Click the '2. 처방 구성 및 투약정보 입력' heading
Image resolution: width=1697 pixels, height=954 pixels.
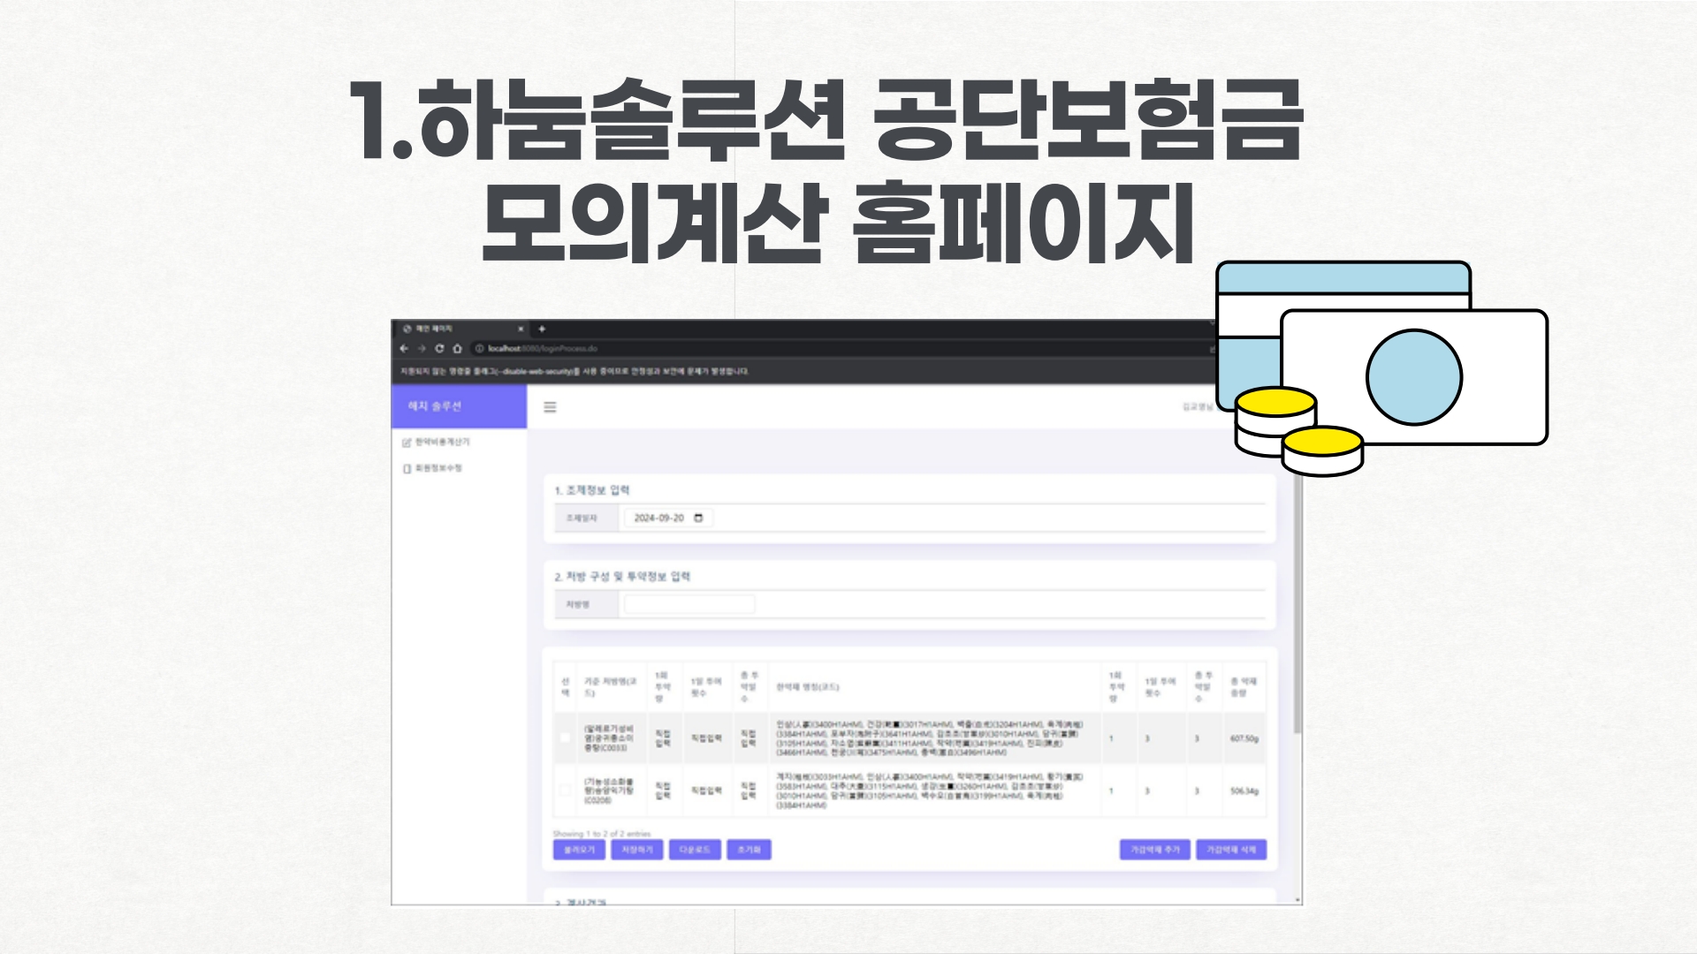(622, 577)
